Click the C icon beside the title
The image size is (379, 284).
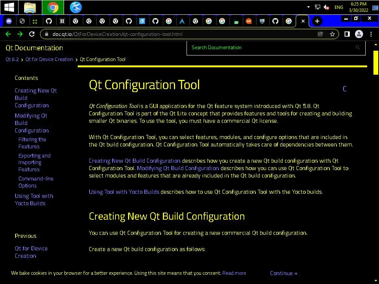point(345,89)
